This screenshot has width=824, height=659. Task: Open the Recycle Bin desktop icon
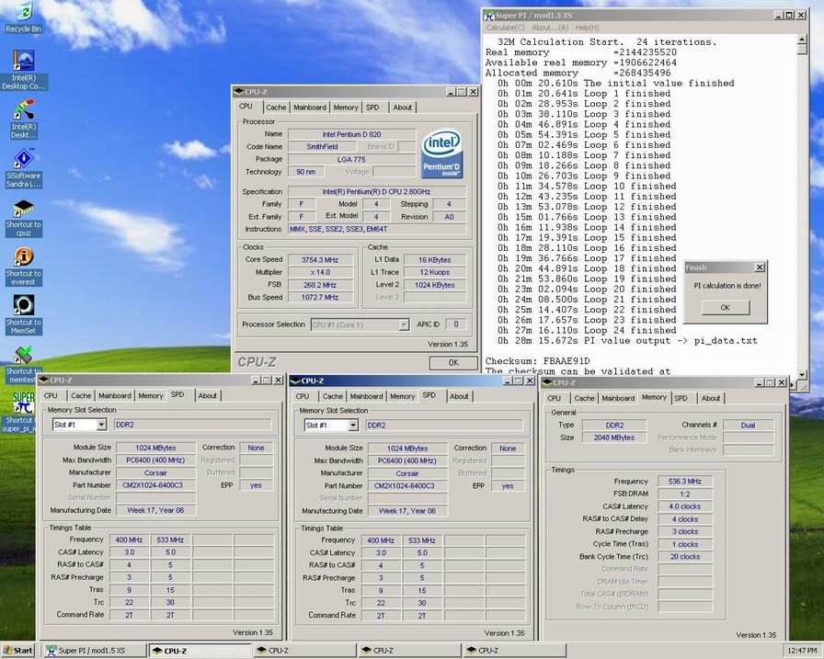[23, 13]
